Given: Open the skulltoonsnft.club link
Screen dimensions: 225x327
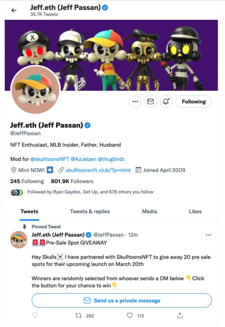Looking at the screenshot, I should click(x=98, y=170).
